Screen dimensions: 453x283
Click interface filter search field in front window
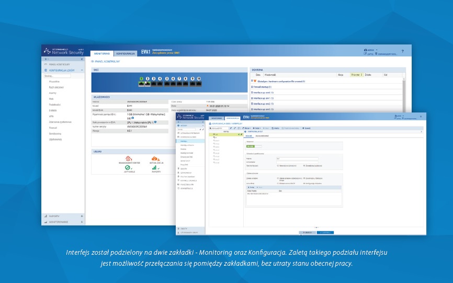point(219,128)
